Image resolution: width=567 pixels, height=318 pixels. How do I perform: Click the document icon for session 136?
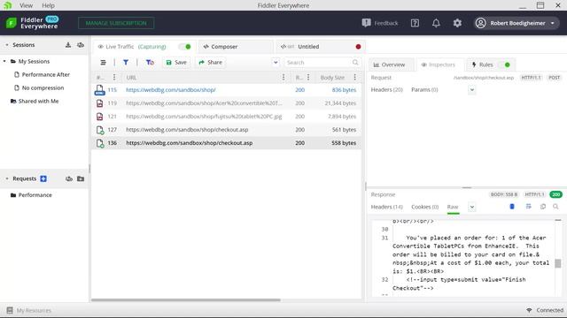100,143
